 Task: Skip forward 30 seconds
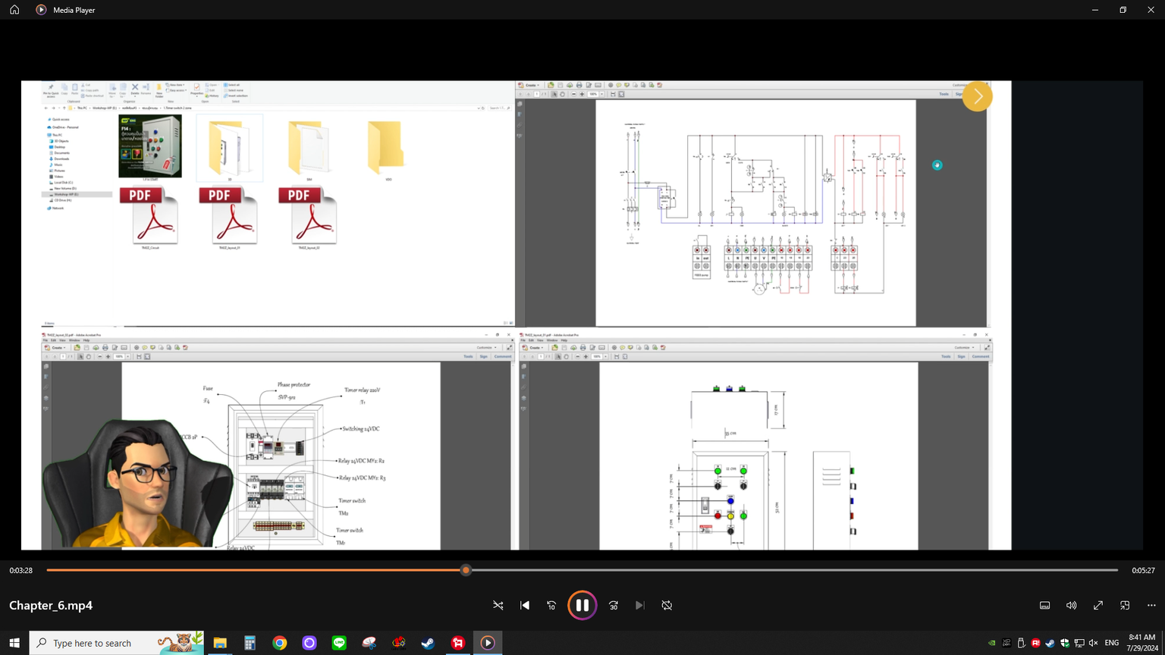coord(614,605)
